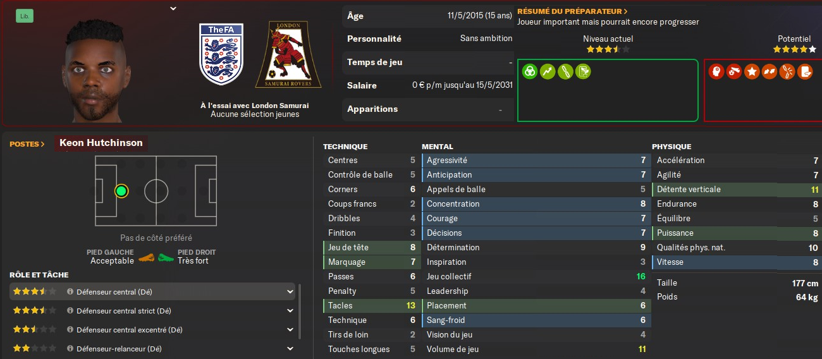The width and height of the screenshot is (822, 359).
Task: Click the green rising-arrow chart icon
Action: pos(548,71)
